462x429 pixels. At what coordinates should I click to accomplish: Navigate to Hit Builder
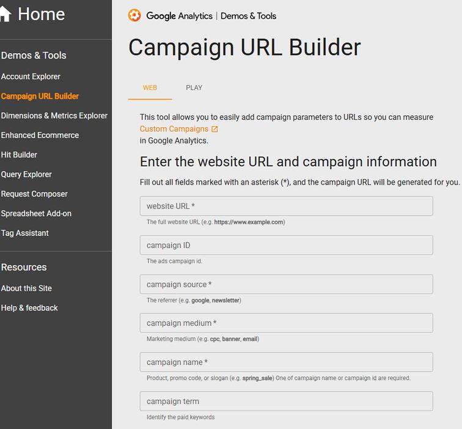[19, 155]
